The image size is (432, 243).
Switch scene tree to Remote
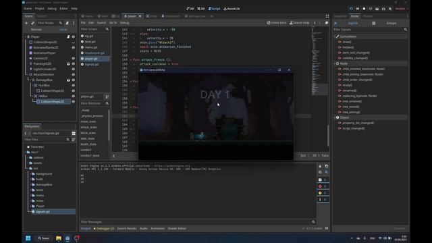point(36,30)
